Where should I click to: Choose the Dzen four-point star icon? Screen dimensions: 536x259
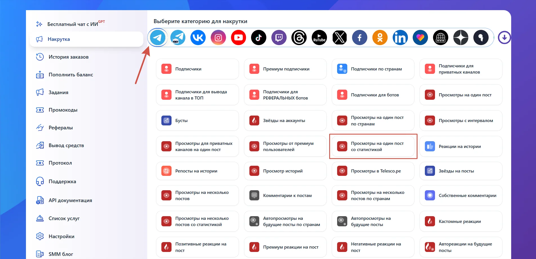click(461, 37)
